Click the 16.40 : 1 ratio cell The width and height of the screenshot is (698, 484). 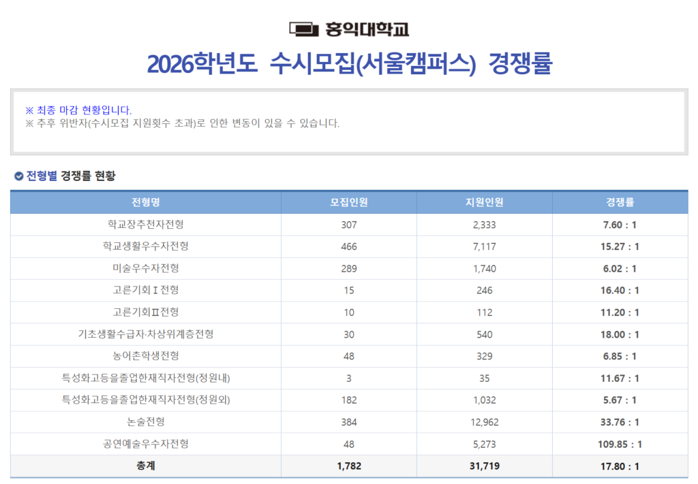(620, 291)
